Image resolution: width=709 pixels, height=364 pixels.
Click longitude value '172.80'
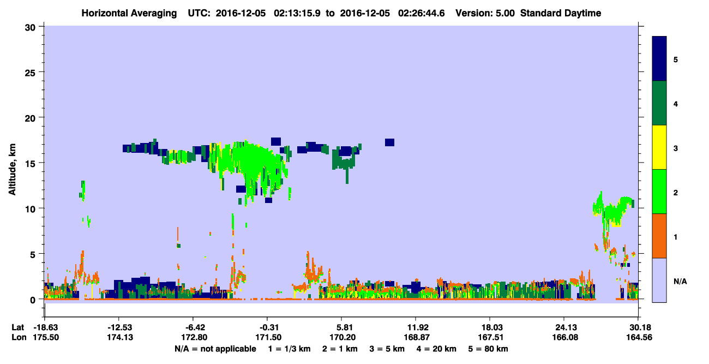pyautogui.click(x=193, y=337)
